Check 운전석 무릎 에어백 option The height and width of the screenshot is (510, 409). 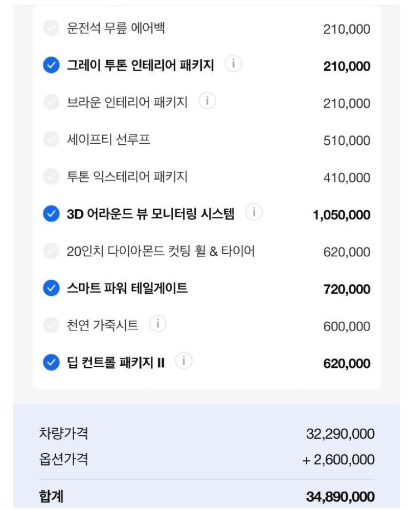point(51,28)
